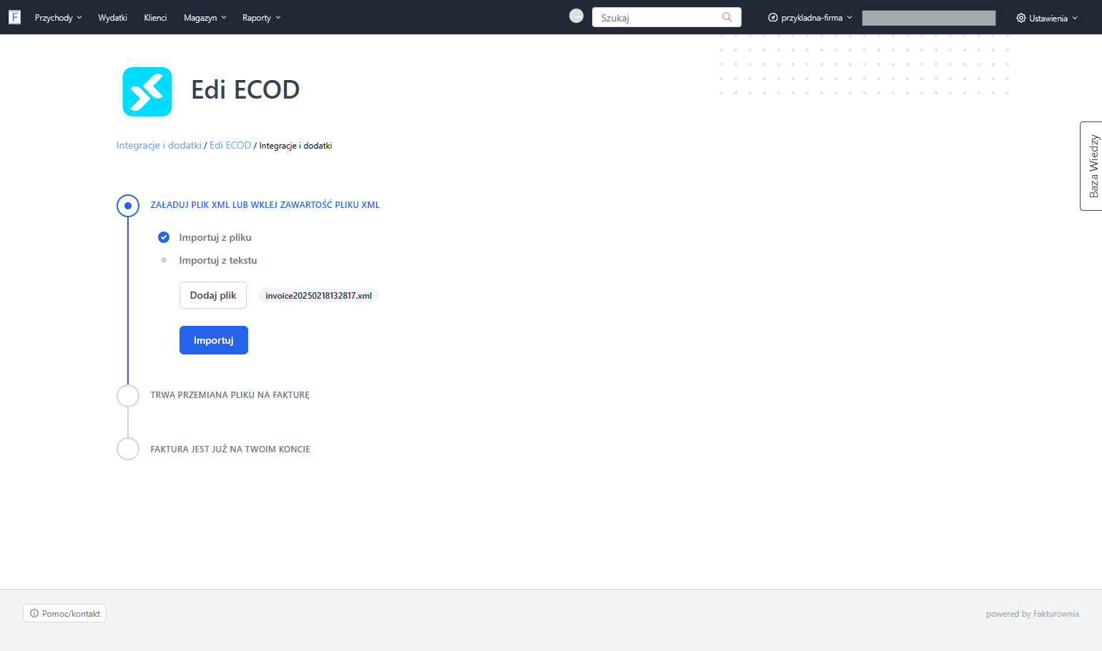Open the przykladna-firma account dropdown
Image resolution: width=1102 pixels, height=651 pixels.
pyautogui.click(x=810, y=18)
